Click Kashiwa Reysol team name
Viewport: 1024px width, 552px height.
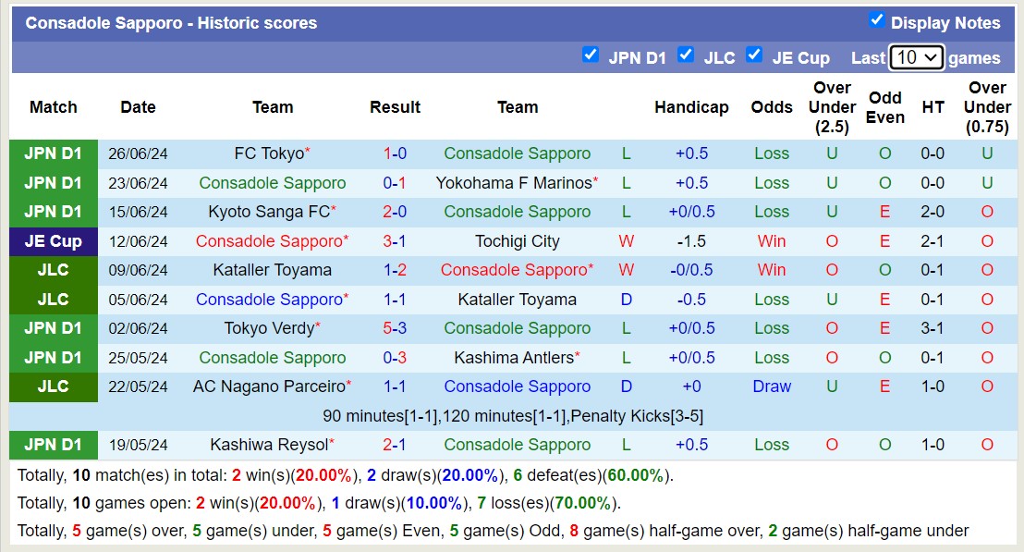click(268, 445)
